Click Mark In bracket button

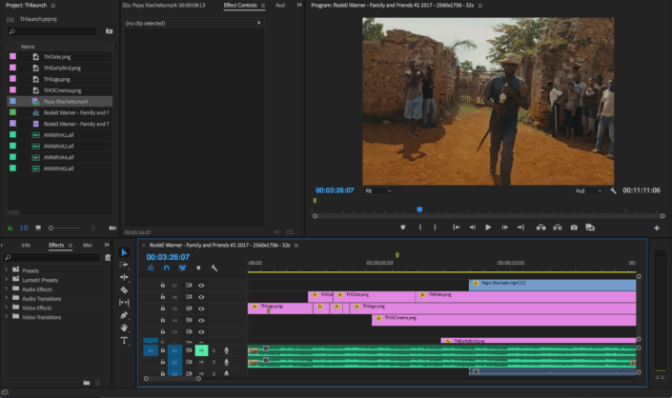[420, 228]
